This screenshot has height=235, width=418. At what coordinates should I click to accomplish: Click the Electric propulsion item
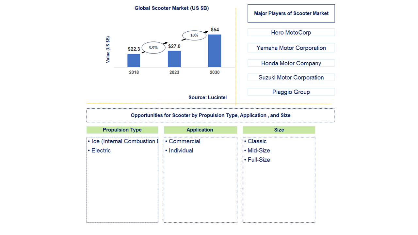99,150
